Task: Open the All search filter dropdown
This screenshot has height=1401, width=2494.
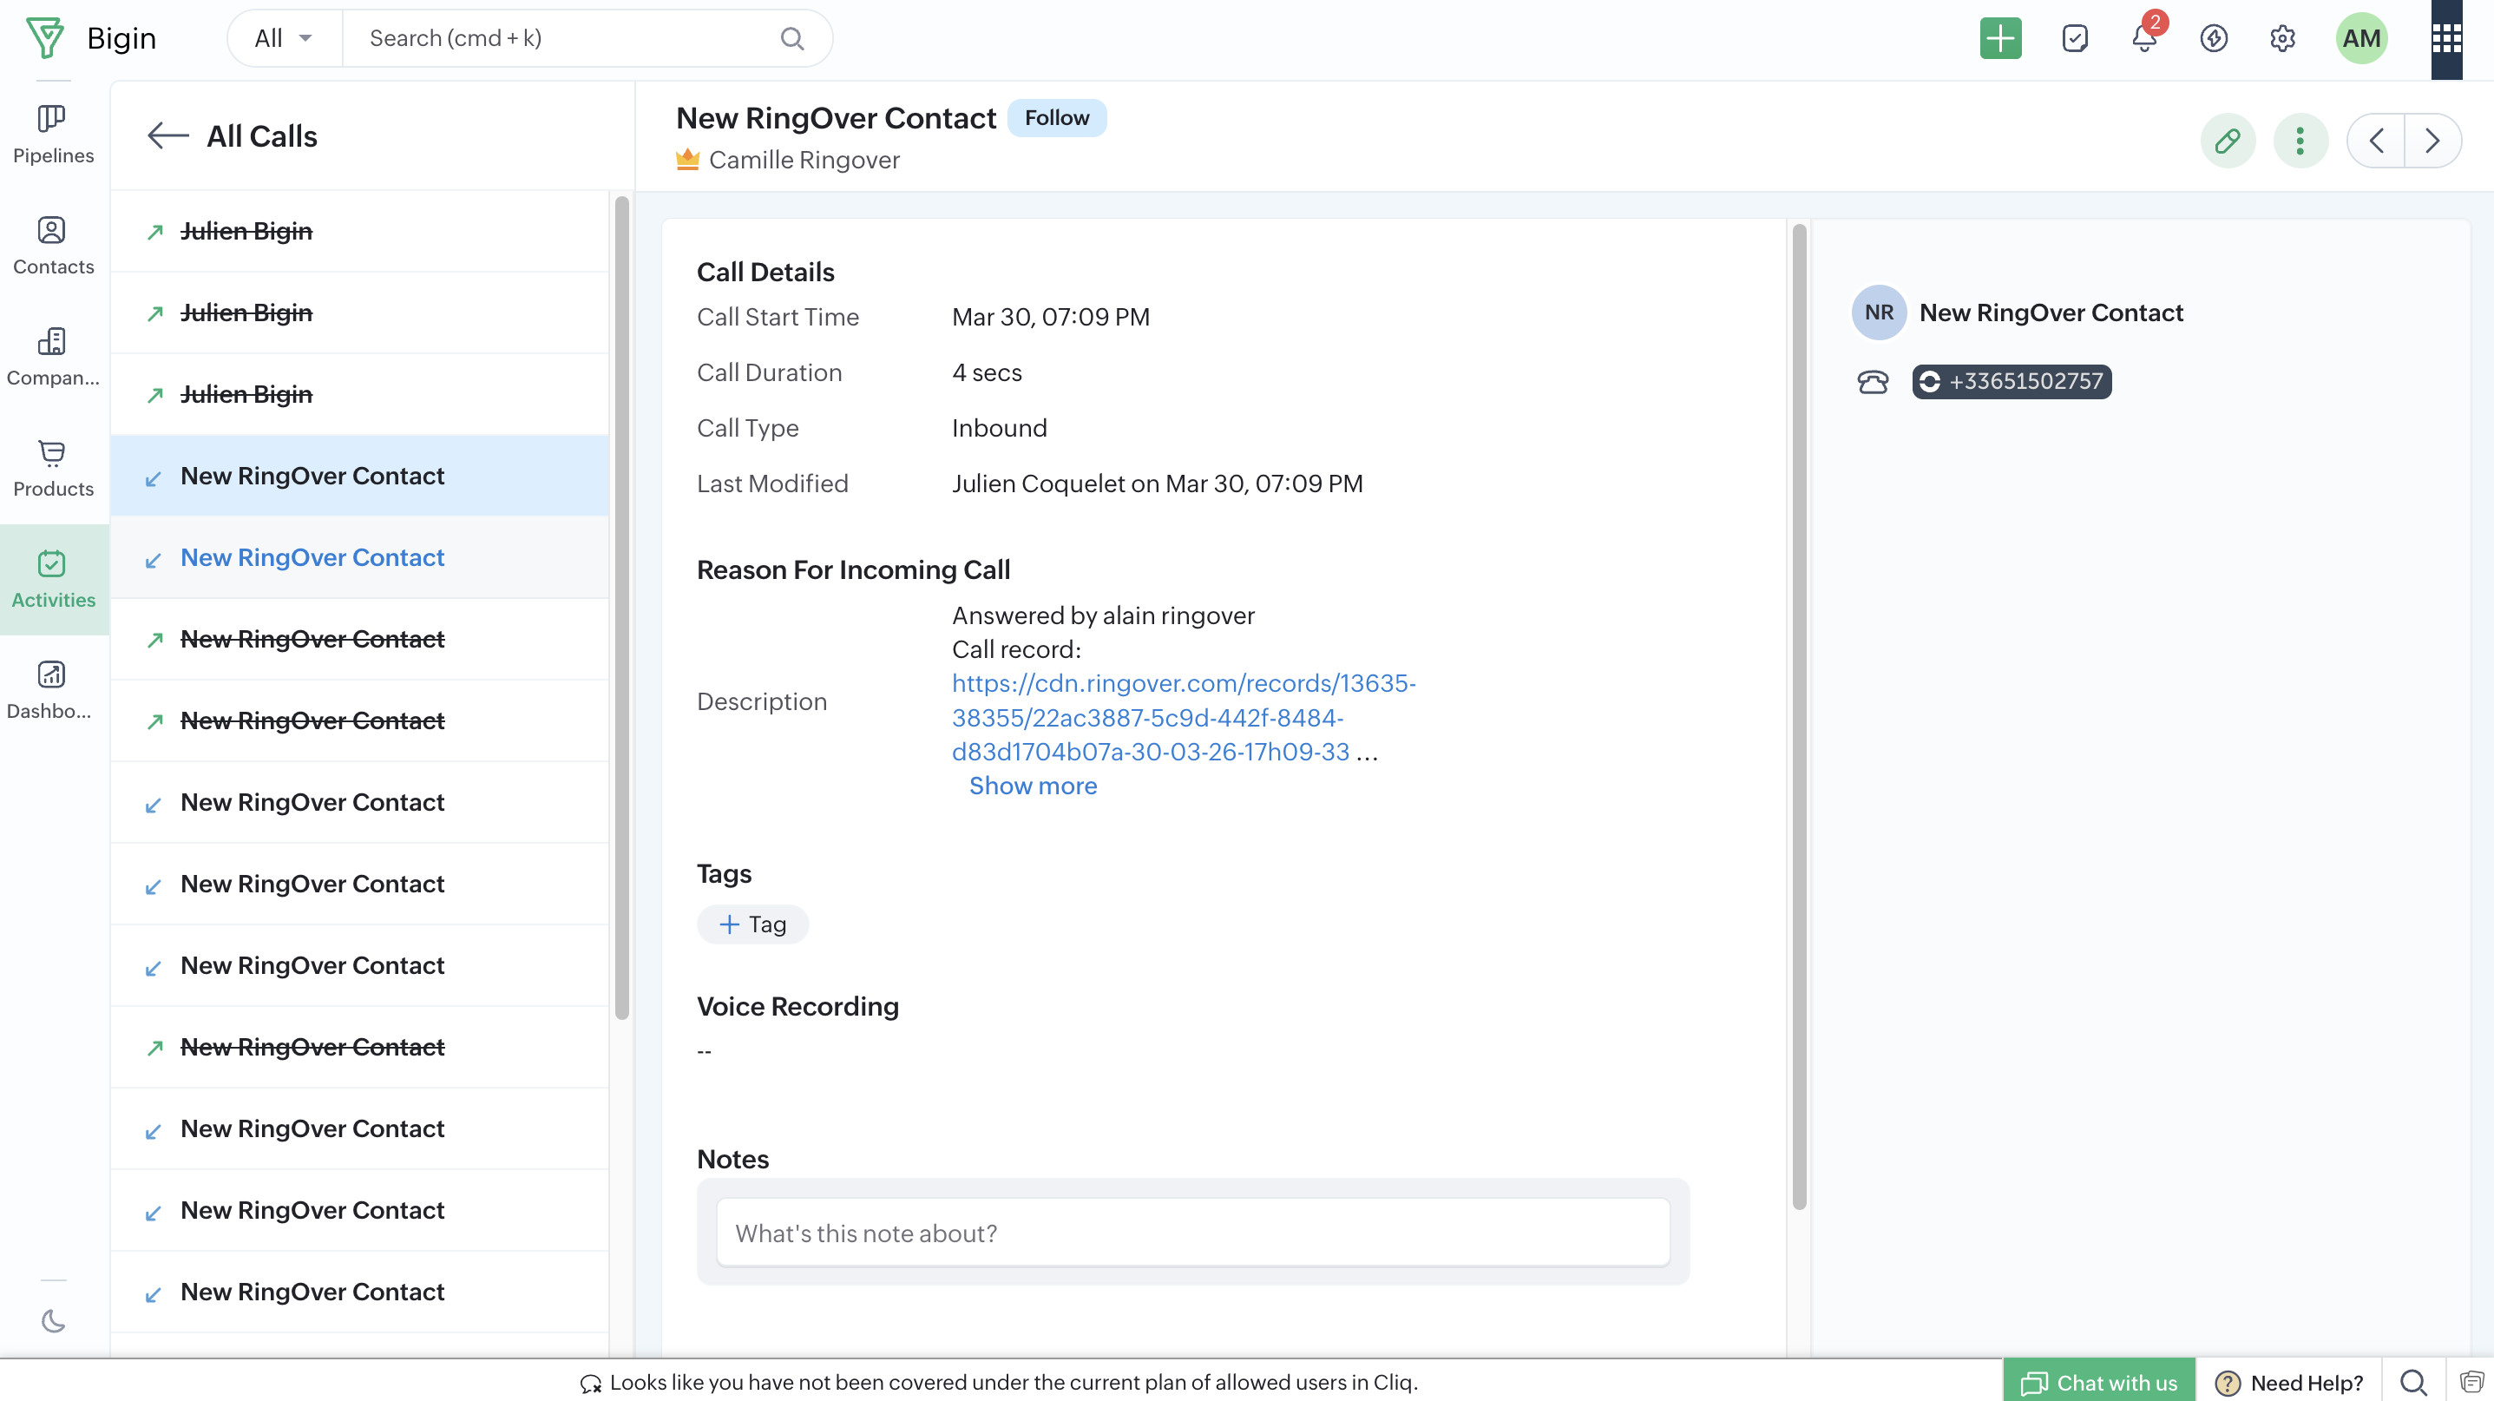Action: tap(283, 39)
